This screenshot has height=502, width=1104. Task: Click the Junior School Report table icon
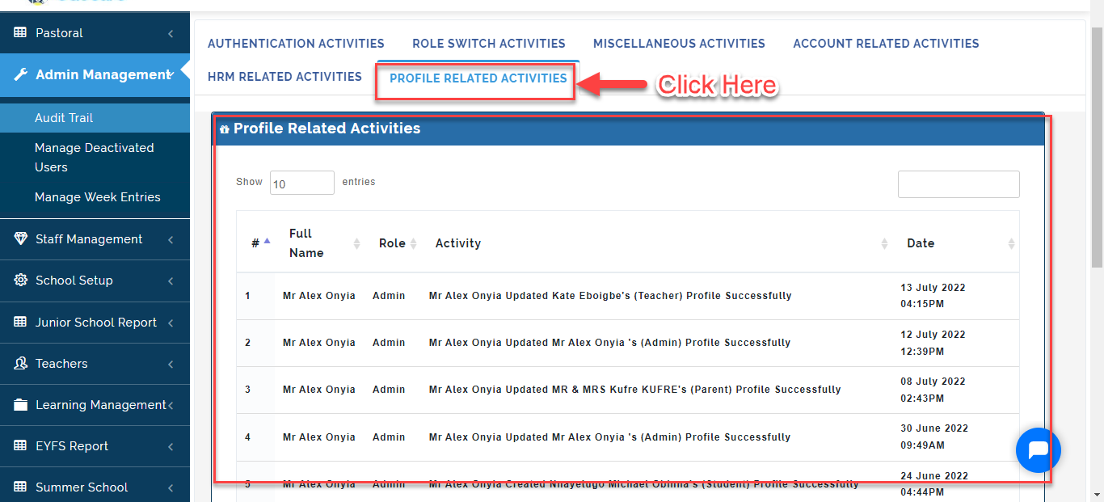[20, 323]
